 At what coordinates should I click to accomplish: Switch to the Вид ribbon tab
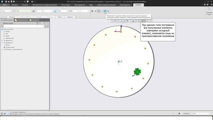(x=91, y=5)
